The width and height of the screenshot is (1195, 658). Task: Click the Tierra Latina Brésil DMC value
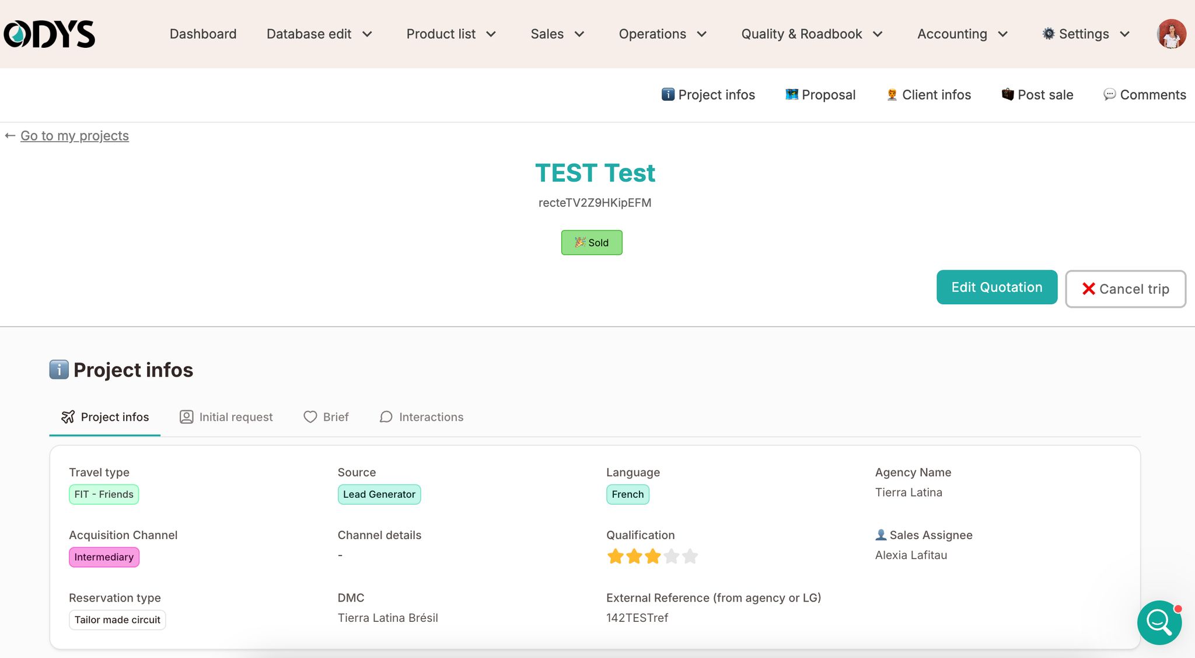[x=387, y=618]
